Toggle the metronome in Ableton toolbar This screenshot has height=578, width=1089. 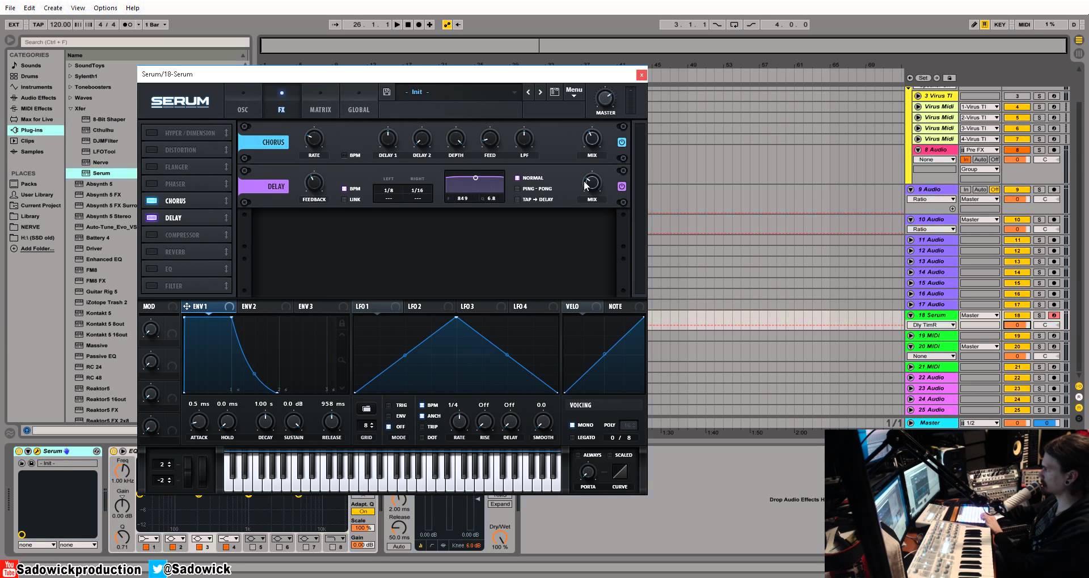coord(128,24)
